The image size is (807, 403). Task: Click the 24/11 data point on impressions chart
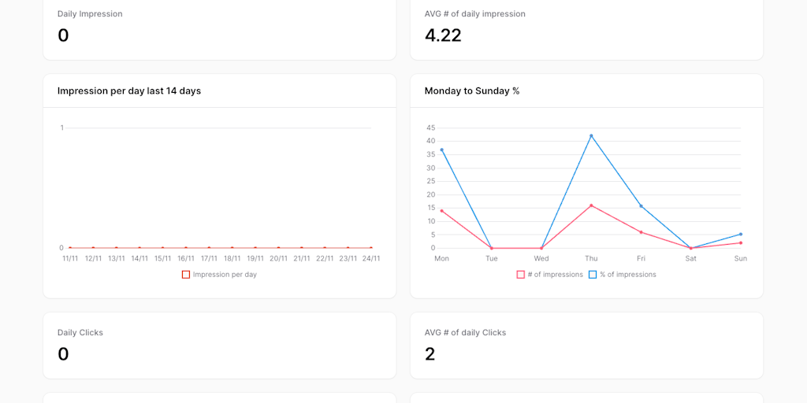point(371,248)
